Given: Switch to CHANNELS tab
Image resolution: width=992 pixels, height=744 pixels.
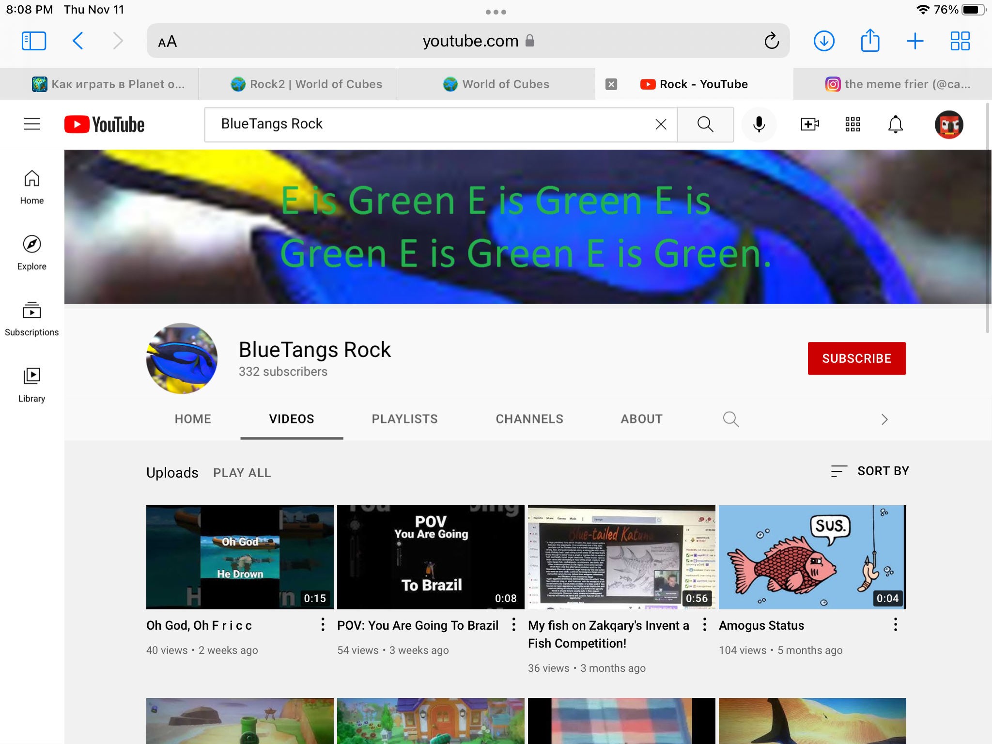Looking at the screenshot, I should pyautogui.click(x=529, y=419).
